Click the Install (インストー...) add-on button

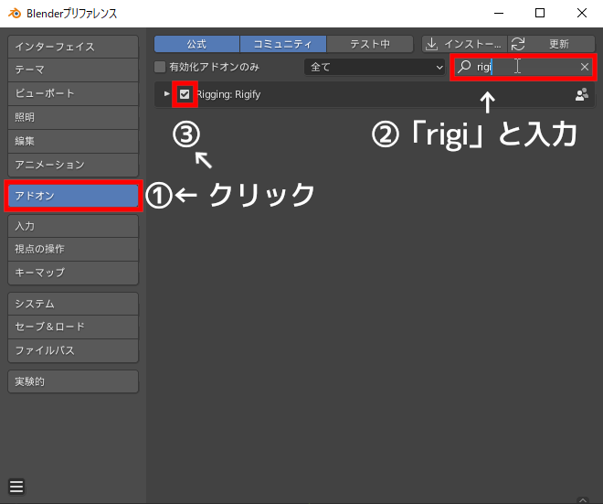[x=464, y=44]
